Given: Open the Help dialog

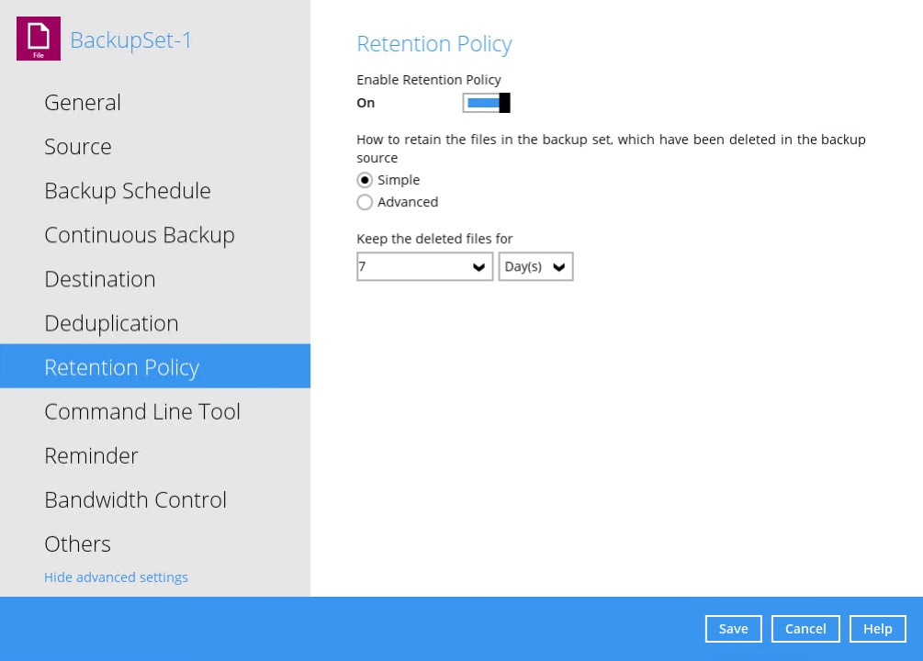Looking at the screenshot, I should pyautogui.click(x=877, y=629).
